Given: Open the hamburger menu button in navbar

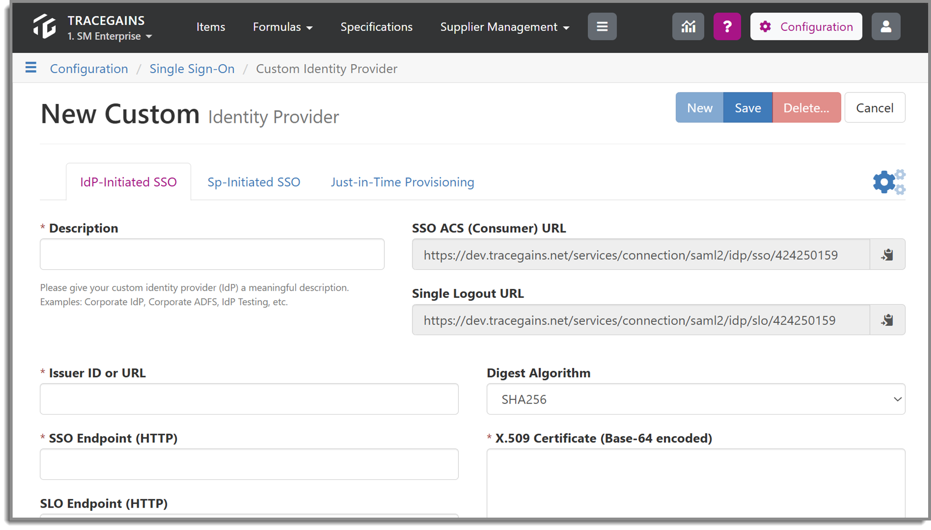Looking at the screenshot, I should [602, 27].
